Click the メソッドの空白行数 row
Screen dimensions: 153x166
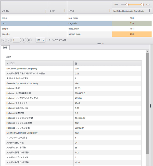pyautogui.click(x=73, y=143)
